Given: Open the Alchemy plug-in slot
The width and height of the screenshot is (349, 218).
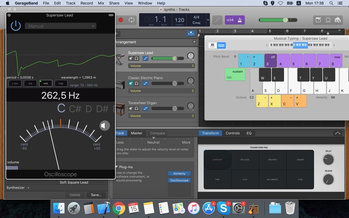Looking at the screenshot, I should point(179,174).
